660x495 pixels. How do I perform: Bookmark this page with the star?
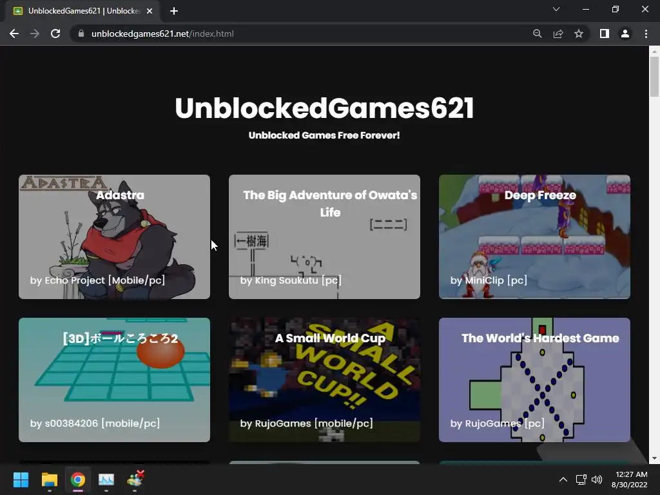tap(579, 34)
